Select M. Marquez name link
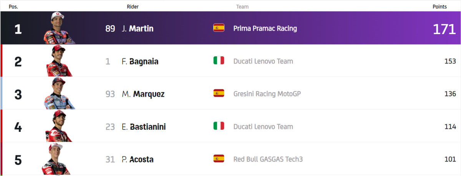The width and height of the screenshot is (461, 176). point(143,94)
